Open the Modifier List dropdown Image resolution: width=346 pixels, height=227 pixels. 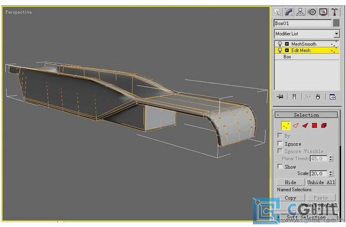point(336,33)
